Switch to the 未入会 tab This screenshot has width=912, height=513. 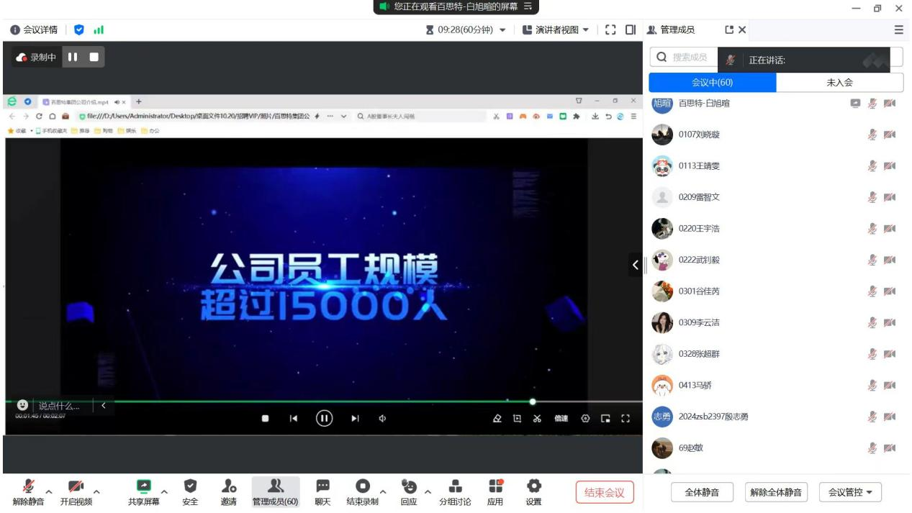coord(839,83)
